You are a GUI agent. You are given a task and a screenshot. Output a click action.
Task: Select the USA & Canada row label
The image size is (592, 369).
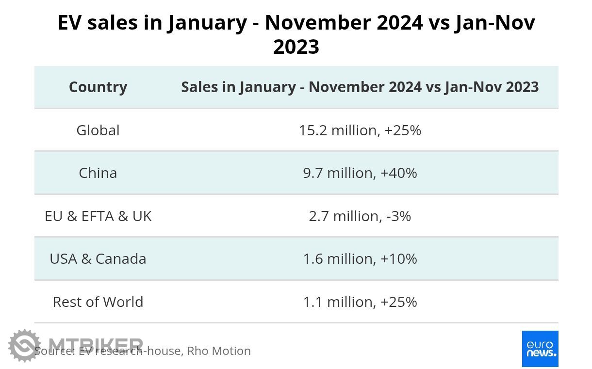tap(98, 258)
